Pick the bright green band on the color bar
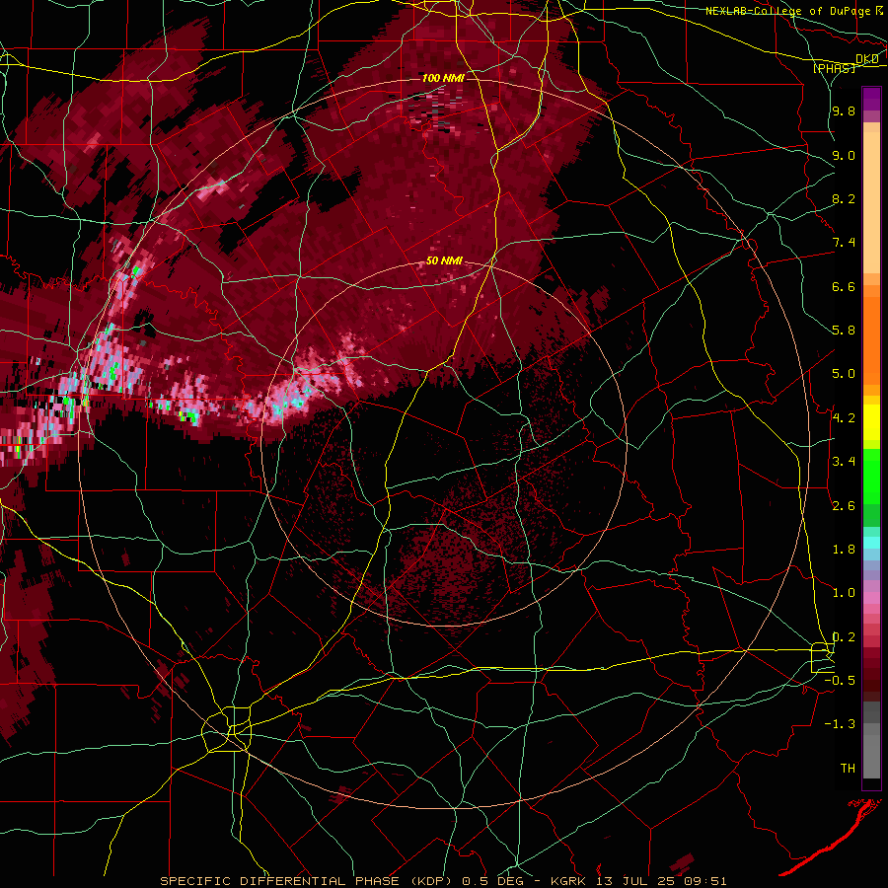The height and width of the screenshot is (888, 888). tap(871, 476)
